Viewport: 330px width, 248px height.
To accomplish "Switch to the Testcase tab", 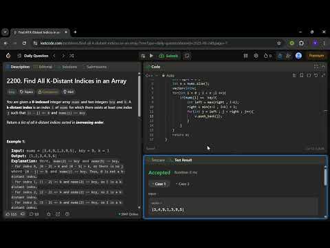I will tap(156, 160).
